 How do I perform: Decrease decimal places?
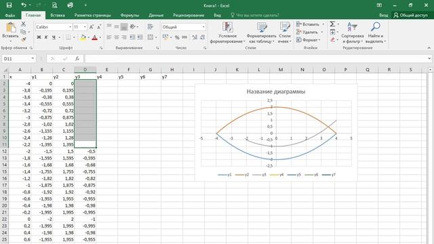[202, 37]
